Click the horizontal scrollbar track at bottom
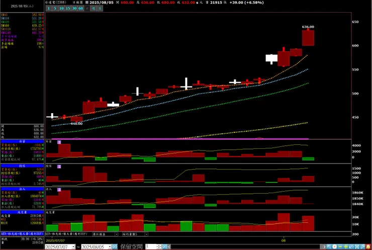 pyautogui.click(x=246, y=247)
